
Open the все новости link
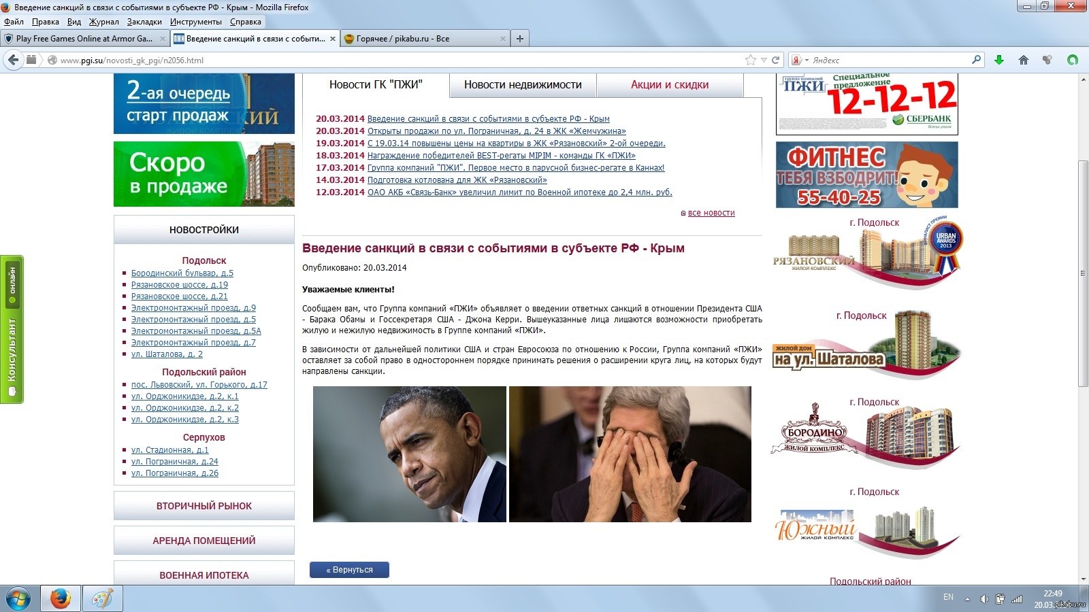[x=711, y=213]
